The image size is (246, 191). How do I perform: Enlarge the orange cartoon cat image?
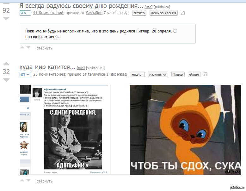[188, 130]
